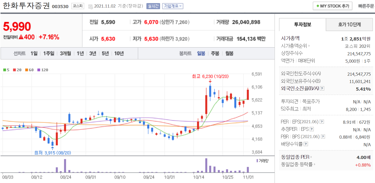This screenshot has width=375, height=183.
Task: Select the 3년 line chart period
Action: coord(93,54)
